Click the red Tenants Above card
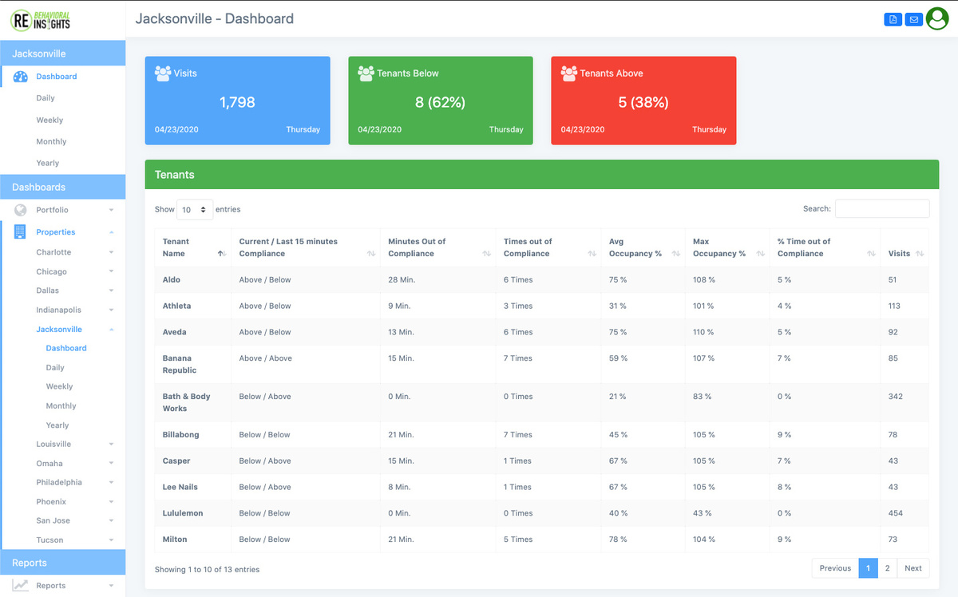This screenshot has height=597, width=958. tap(643, 101)
